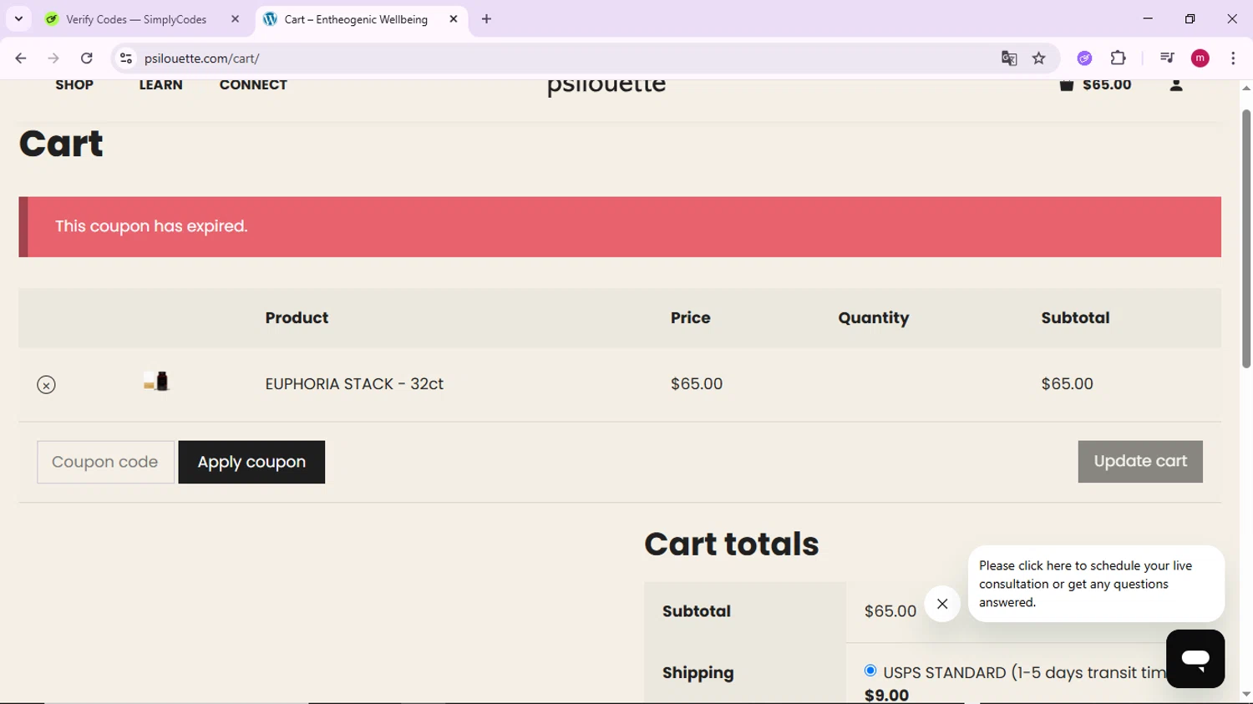Click the $65.00 price cell
Screen dimensions: 1253x704
click(x=697, y=384)
